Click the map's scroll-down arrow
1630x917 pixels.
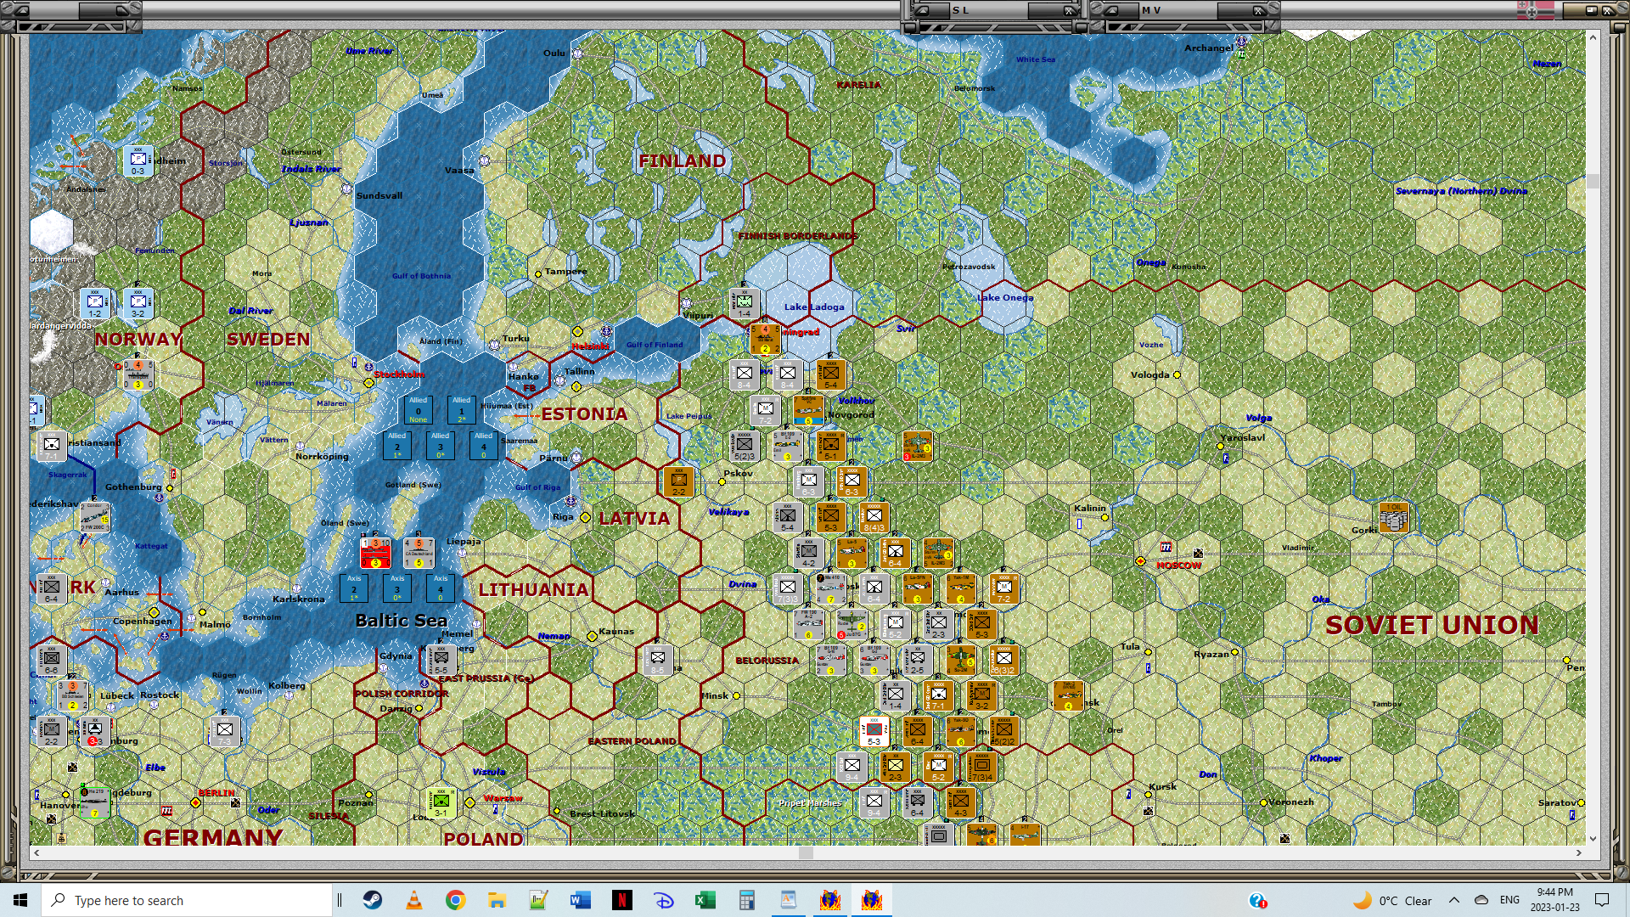coord(1593,839)
